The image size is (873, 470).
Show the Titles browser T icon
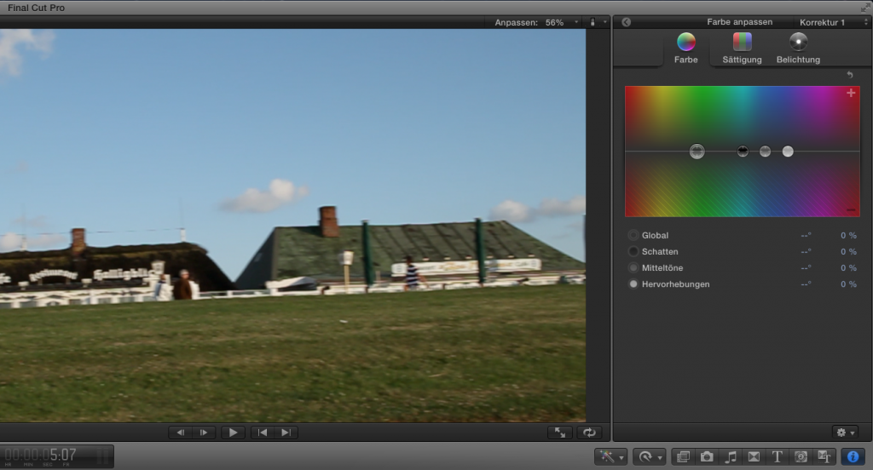tap(778, 456)
